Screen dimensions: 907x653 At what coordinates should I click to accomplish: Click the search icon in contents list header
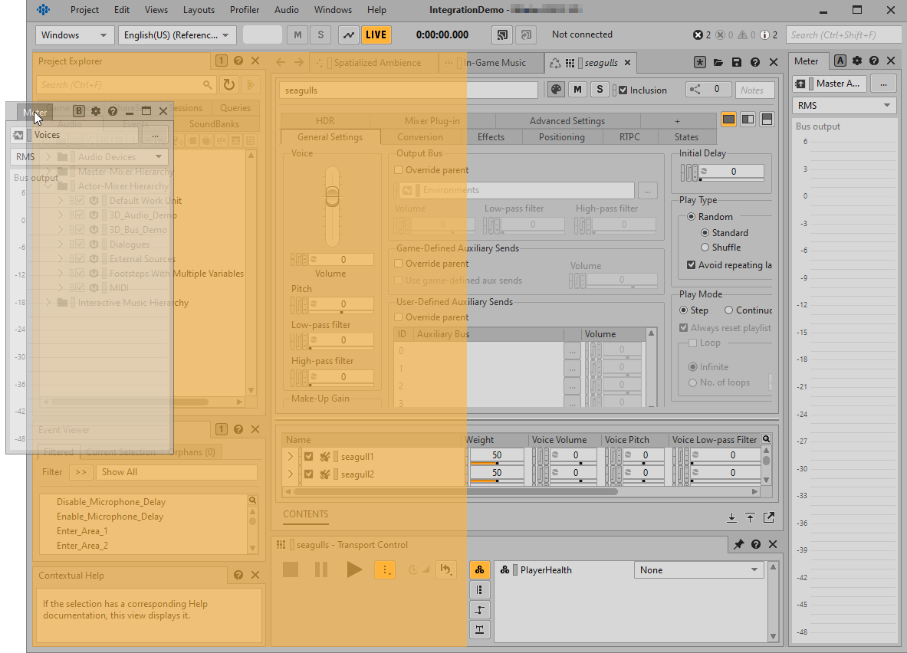click(x=767, y=440)
